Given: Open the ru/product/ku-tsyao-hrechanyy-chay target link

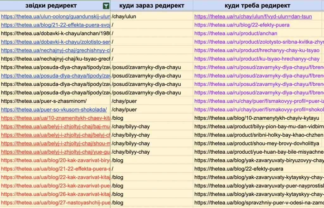Looking at the screenshot, I should coord(257,59).
